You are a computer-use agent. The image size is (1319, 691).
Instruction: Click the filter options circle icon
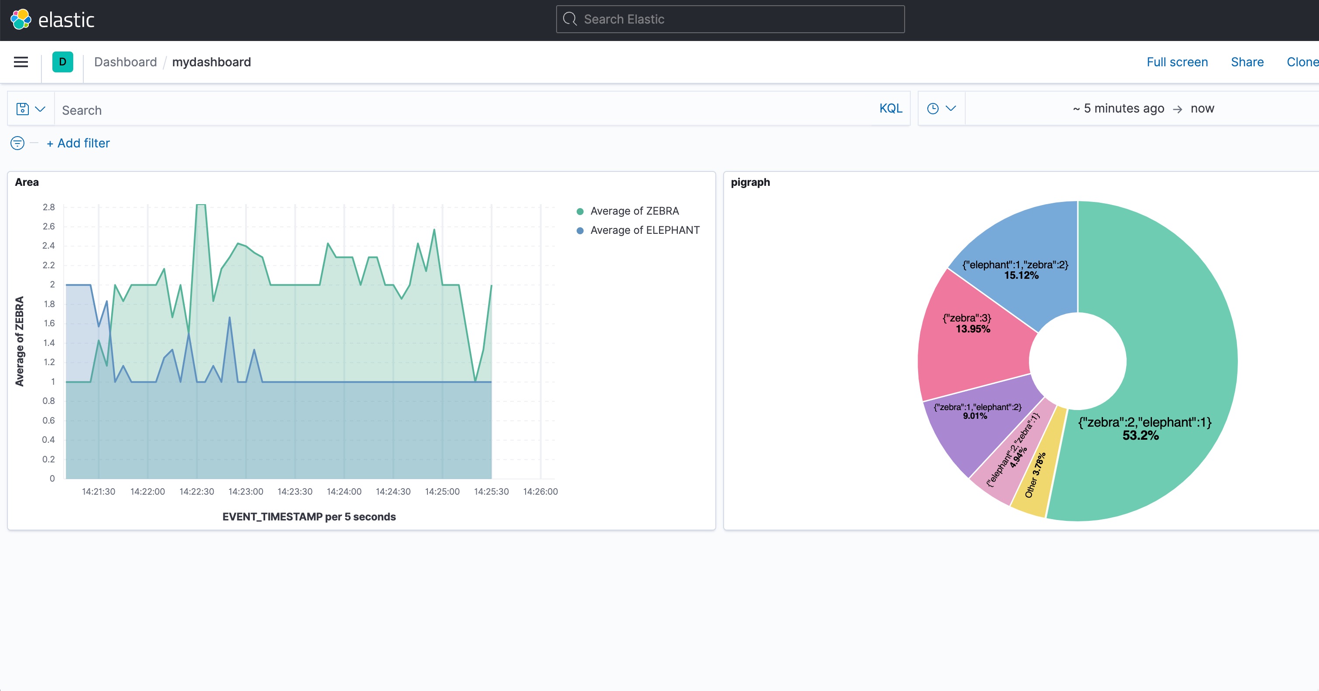tap(17, 143)
